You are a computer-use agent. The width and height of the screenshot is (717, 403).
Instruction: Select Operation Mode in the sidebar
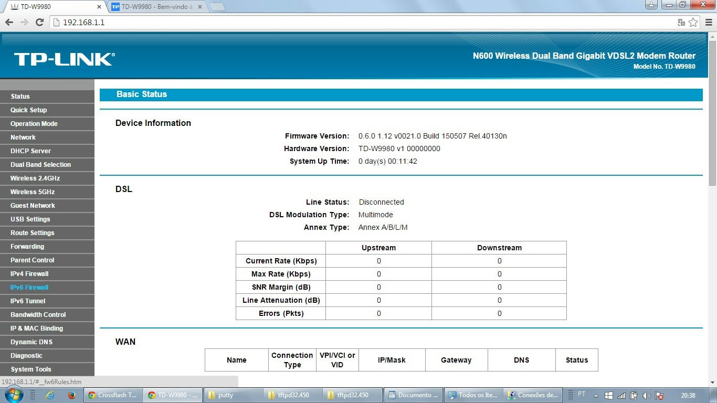[x=47, y=123]
